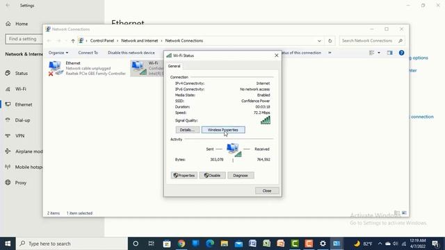Dismiss Wi-Fi Status using title bar X
Screen dimensions: 445x250
[277, 56]
